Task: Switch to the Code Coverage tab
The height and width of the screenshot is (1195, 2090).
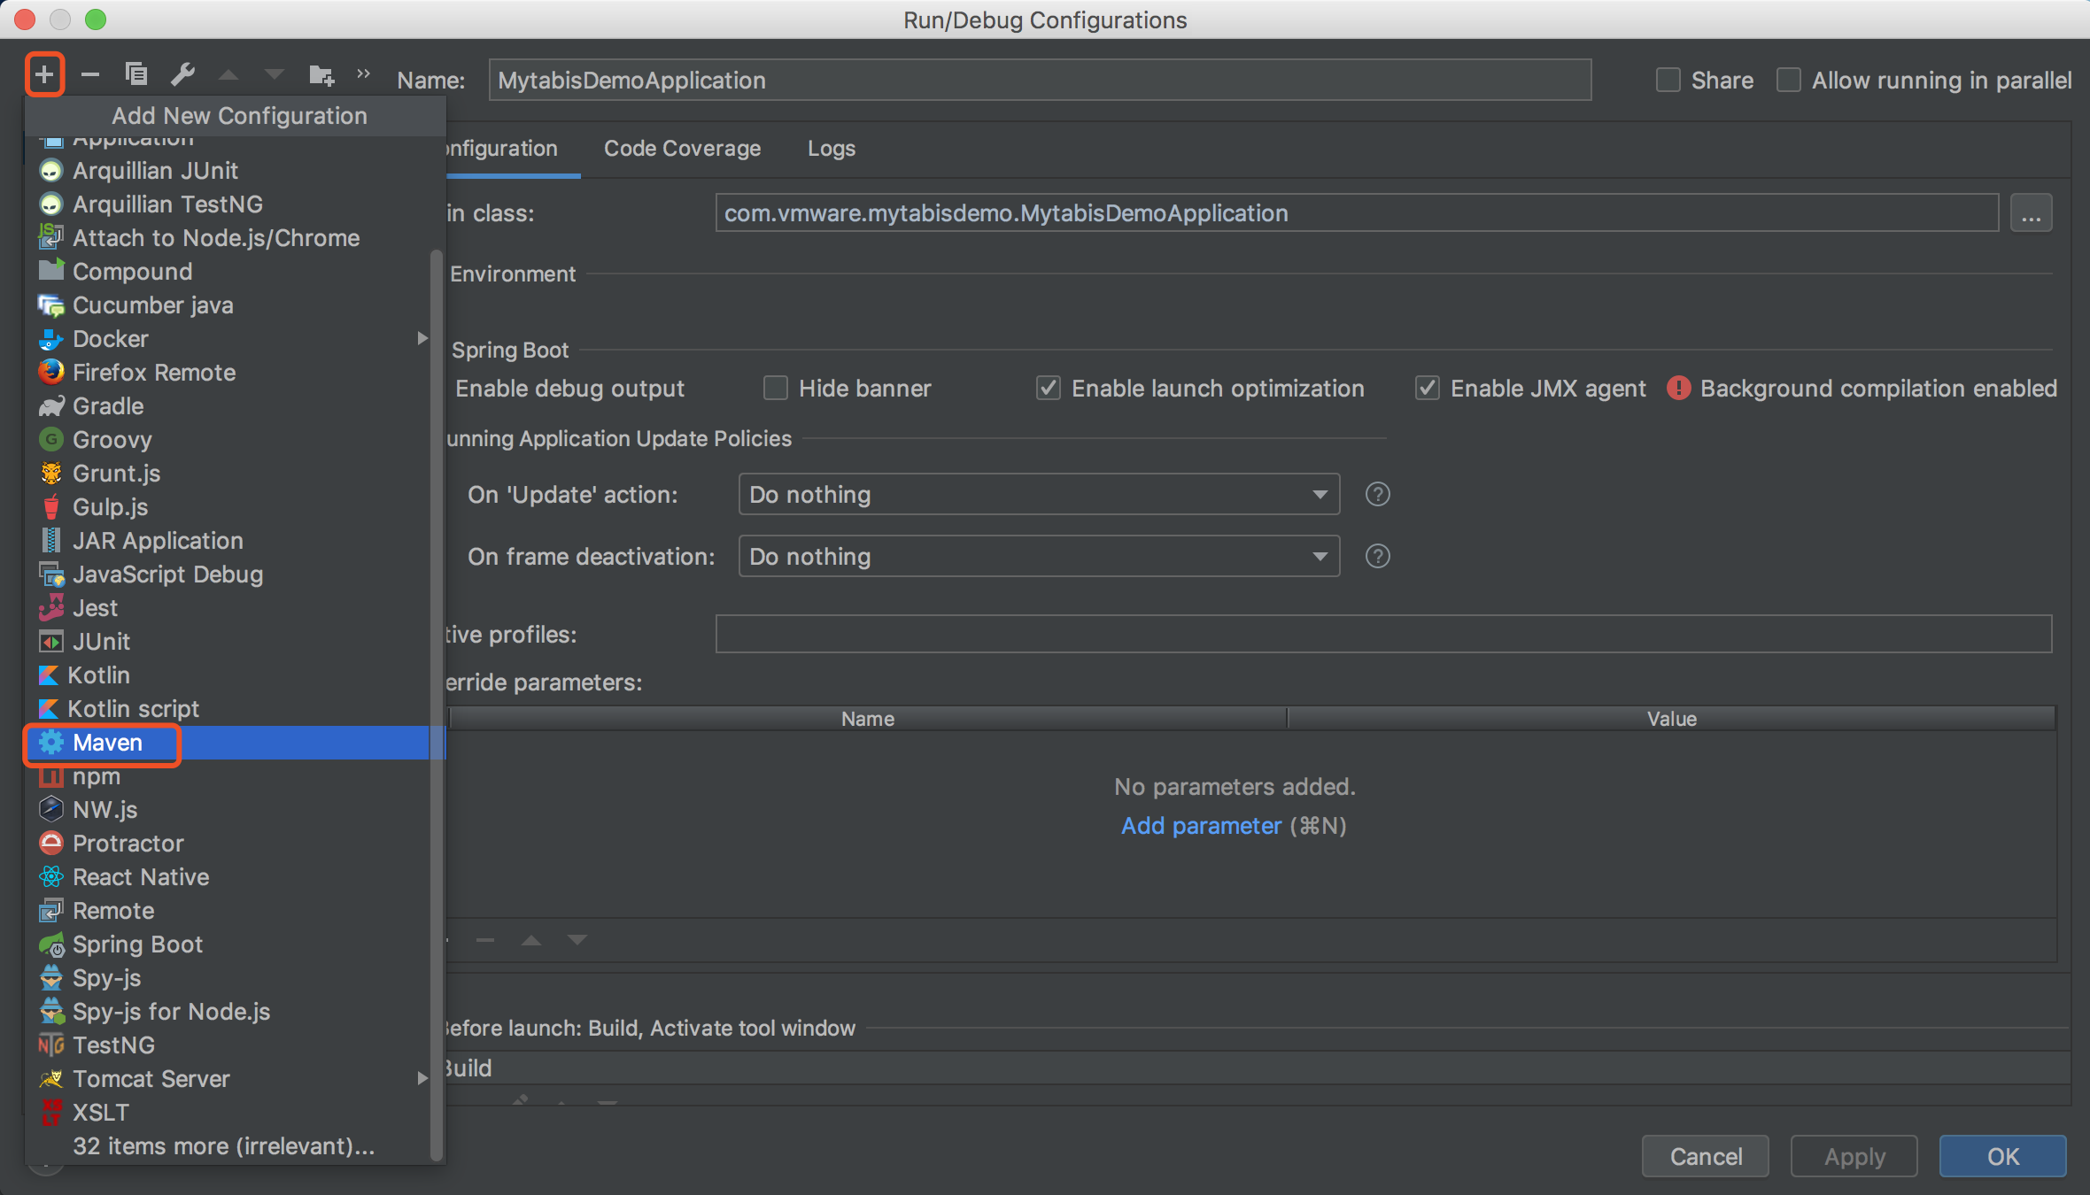Action: pos(682,149)
